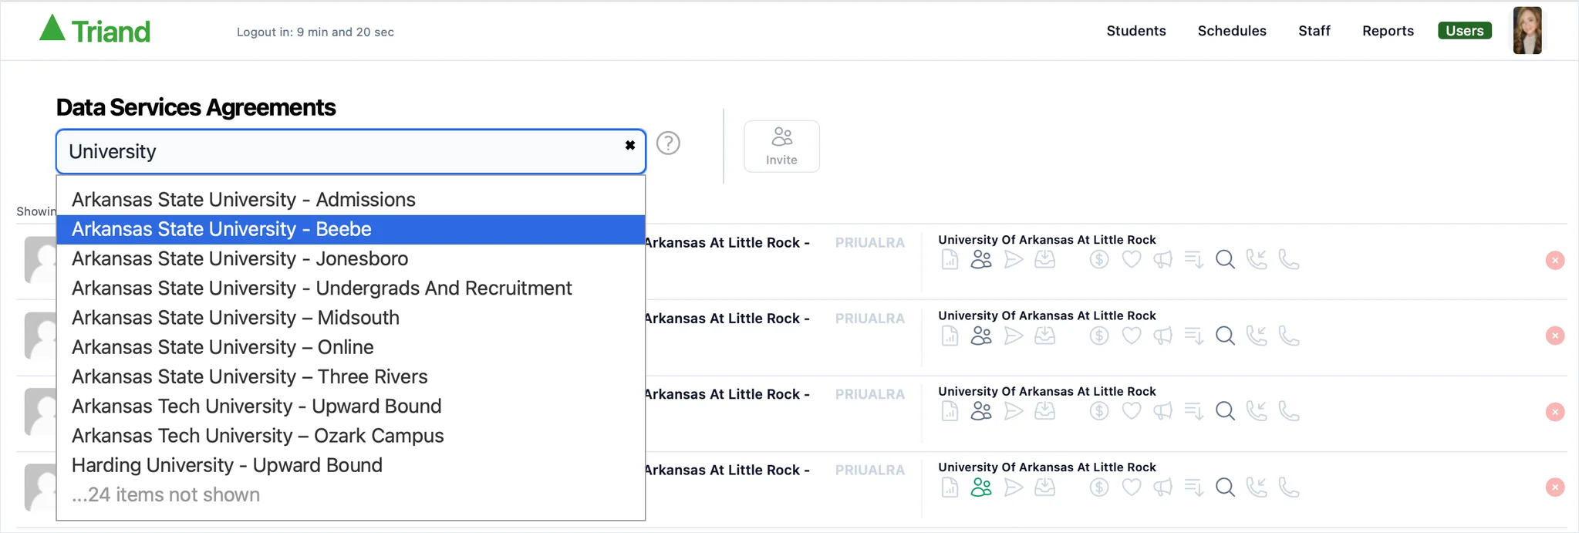
Task: Click the user profile photo
Action: (x=1527, y=31)
